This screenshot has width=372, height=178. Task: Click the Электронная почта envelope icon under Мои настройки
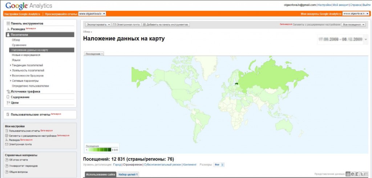[7, 144]
